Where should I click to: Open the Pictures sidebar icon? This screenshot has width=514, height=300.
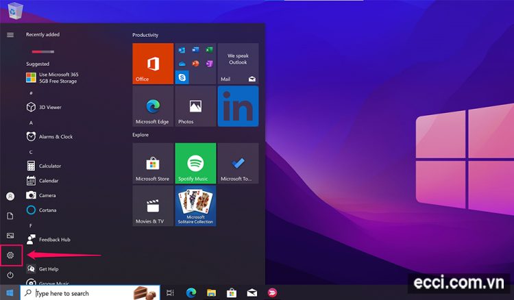click(x=10, y=236)
